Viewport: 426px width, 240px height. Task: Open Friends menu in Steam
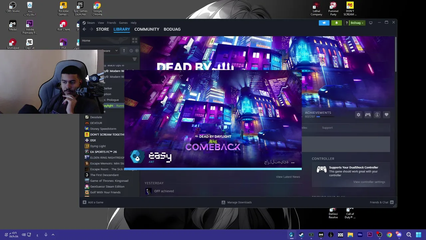(111, 23)
